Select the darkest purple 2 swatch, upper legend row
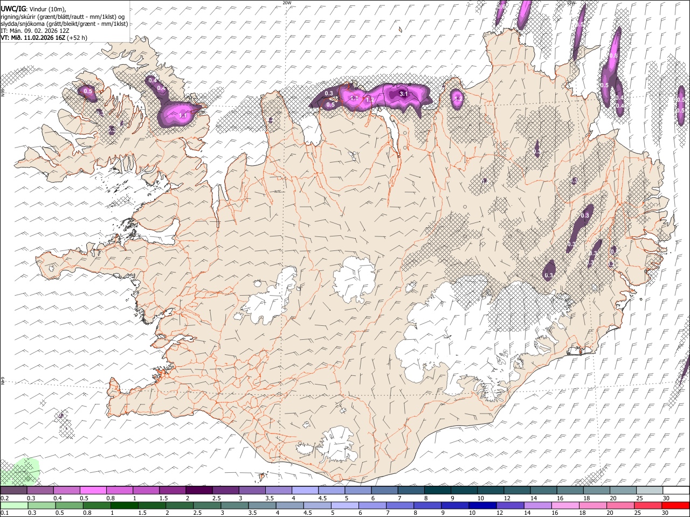Image resolution: width=690 pixels, height=517 pixels. pos(198,491)
